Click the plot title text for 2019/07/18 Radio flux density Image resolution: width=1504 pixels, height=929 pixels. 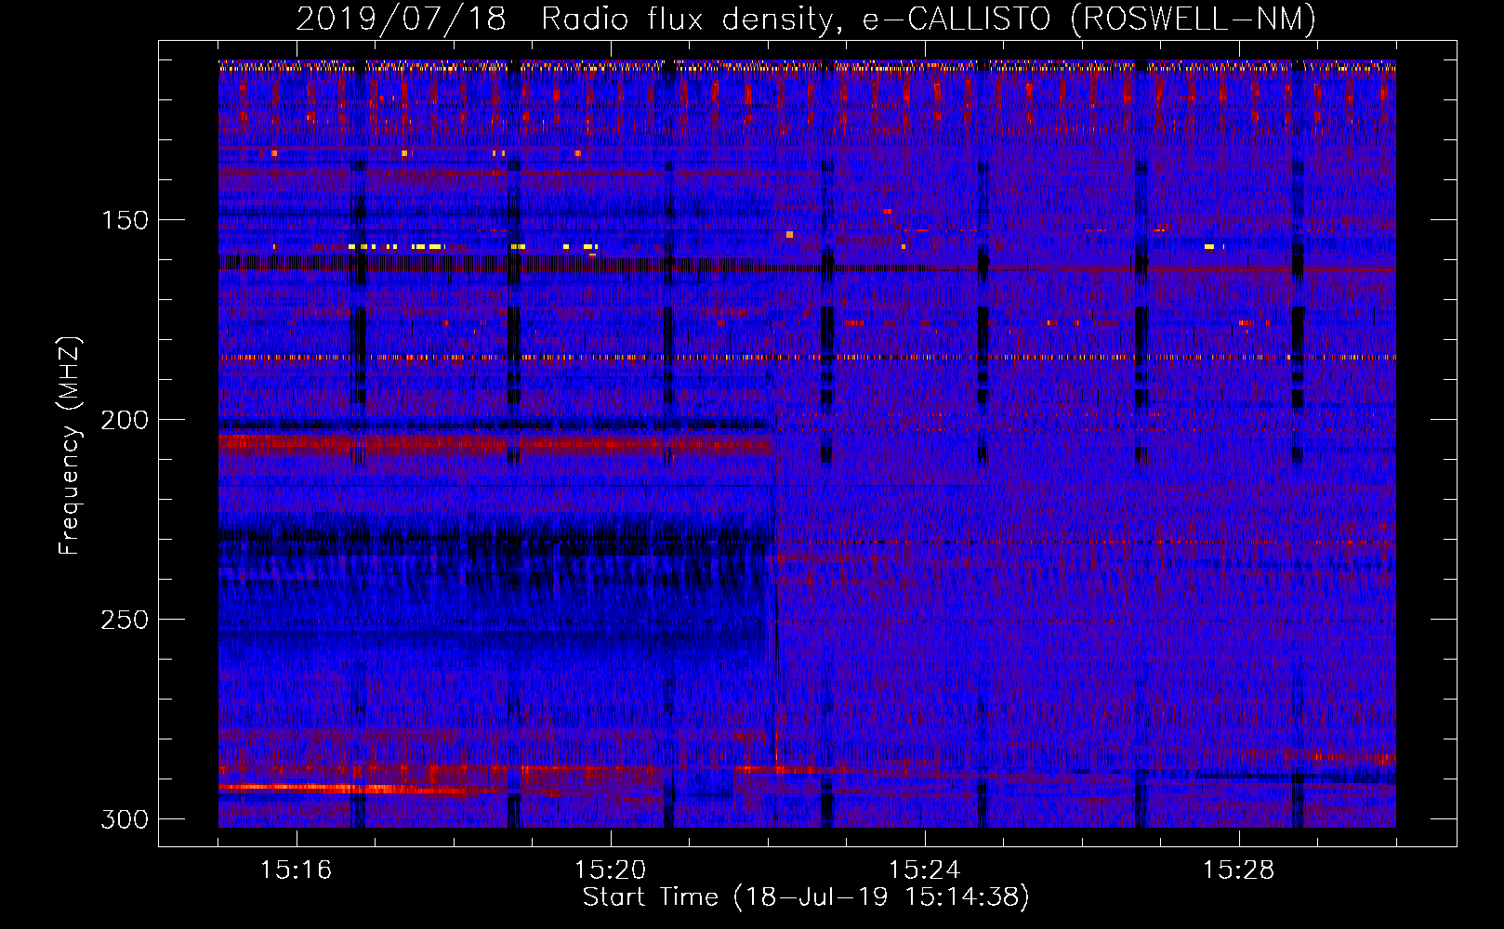pyautogui.click(x=806, y=20)
